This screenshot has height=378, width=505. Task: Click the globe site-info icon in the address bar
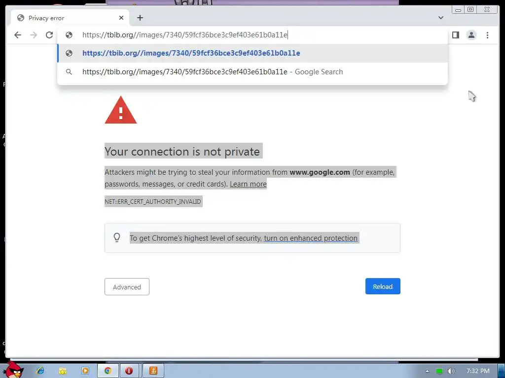tap(69, 35)
